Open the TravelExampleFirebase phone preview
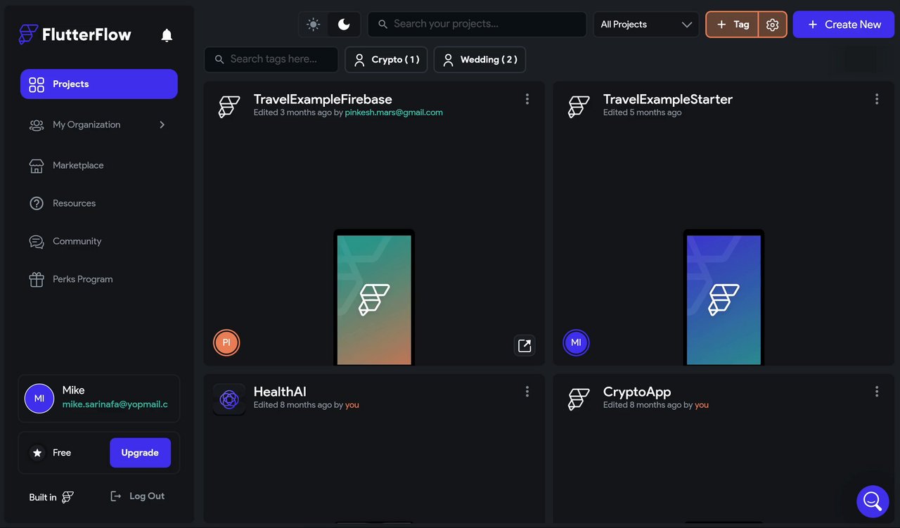Image resolution: width=900 pixels, height=528 pixels. pos(374,297)
